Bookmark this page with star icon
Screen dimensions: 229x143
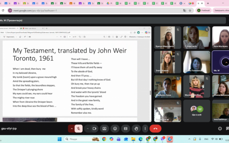(190, 10)
